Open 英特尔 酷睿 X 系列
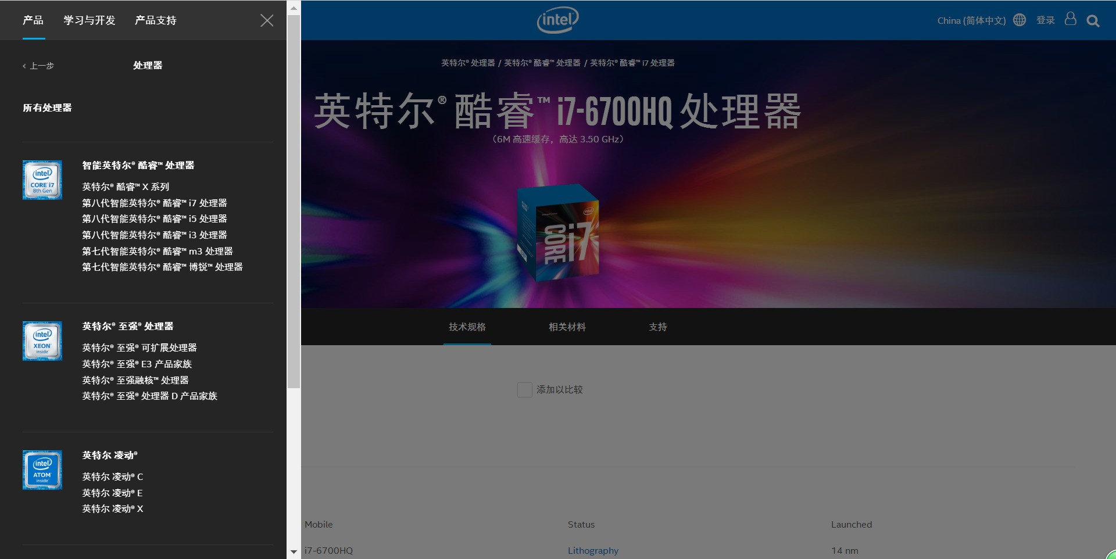 [x=126, y=187]
